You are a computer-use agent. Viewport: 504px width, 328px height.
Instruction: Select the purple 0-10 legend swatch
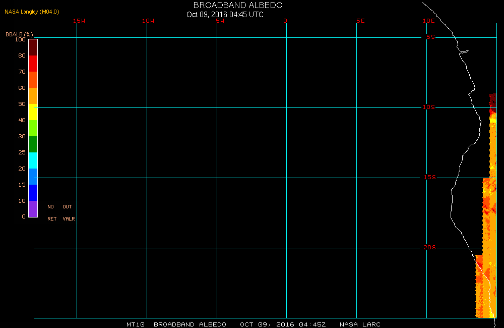pyautogui.click(x=33, y=208)
